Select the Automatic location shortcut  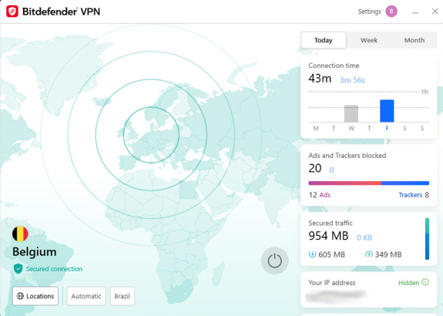[86, 296]
